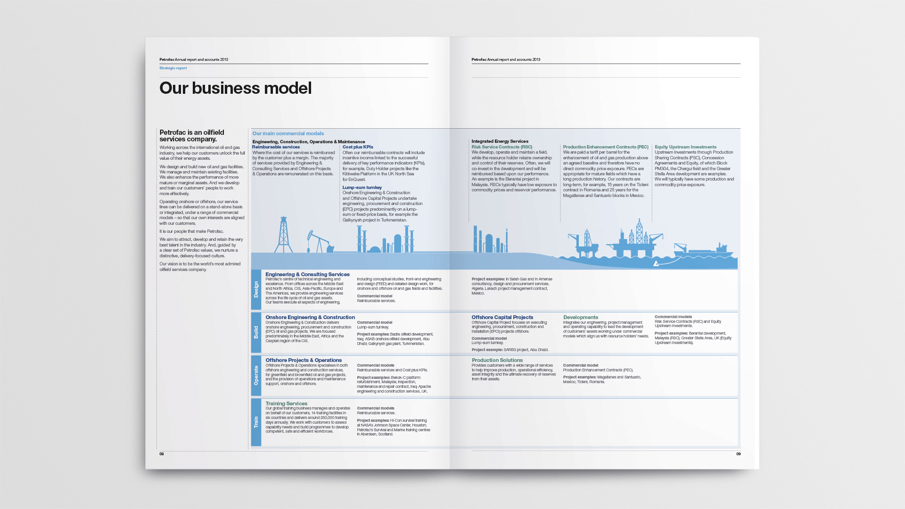905x509 pixels.
Task: Select the pumpjack illustration
Action: [x=320, y=241]
